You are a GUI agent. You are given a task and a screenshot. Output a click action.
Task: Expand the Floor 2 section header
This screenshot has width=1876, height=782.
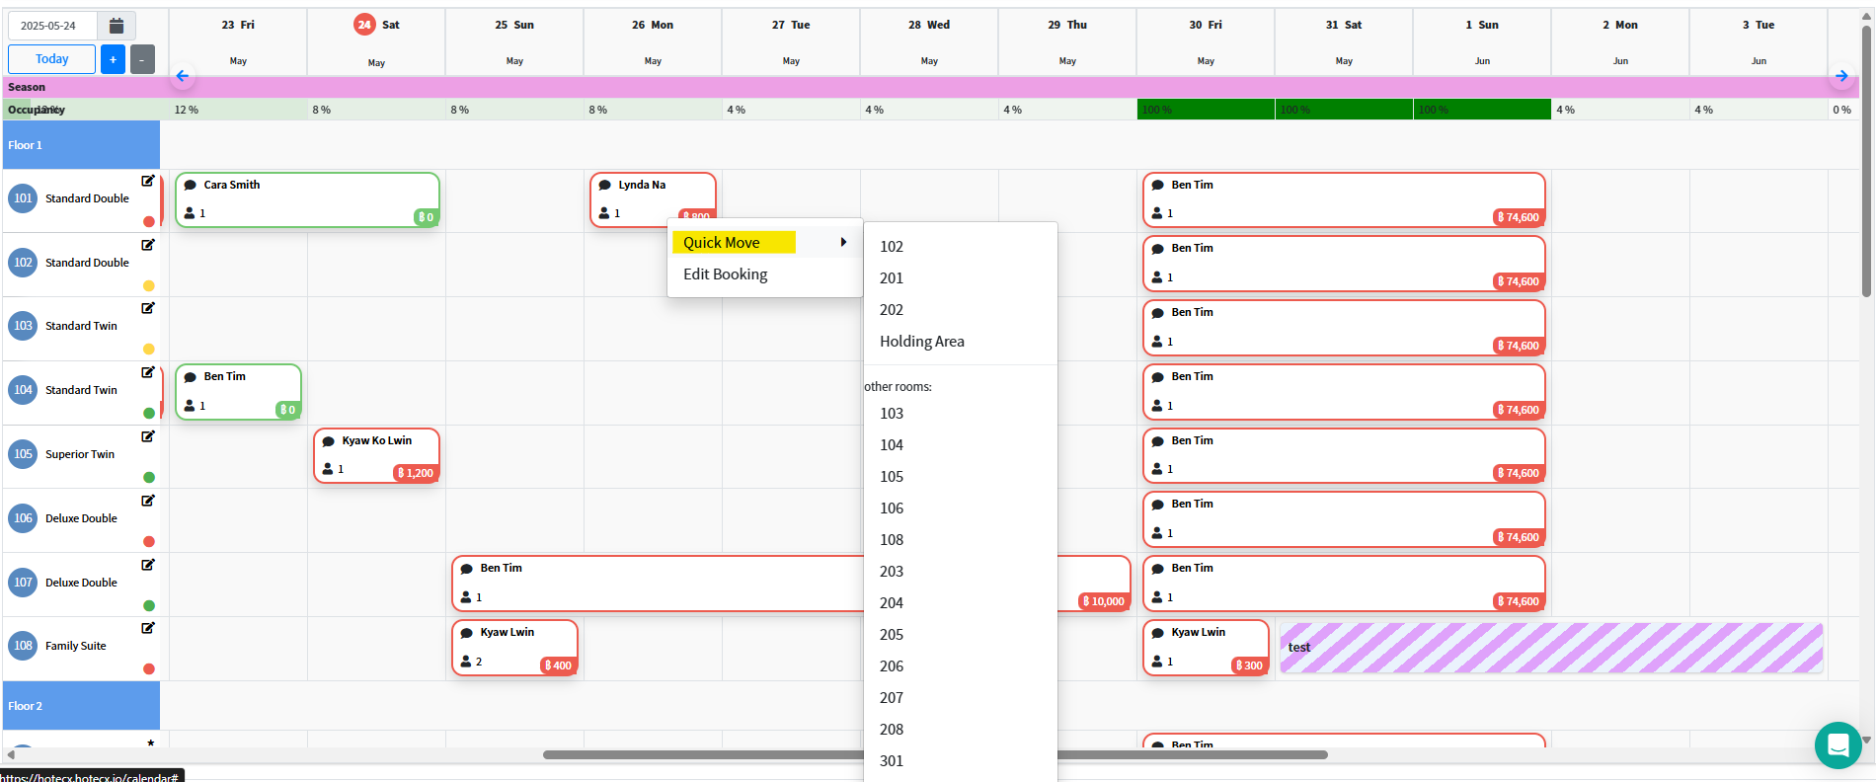pos(81,706)
